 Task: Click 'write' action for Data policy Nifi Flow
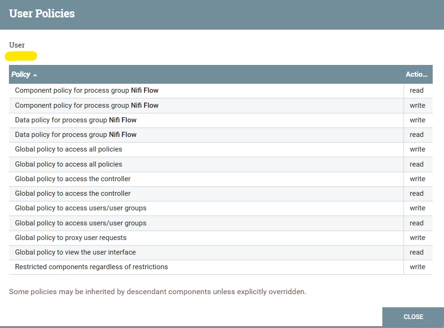coord(417,120)
